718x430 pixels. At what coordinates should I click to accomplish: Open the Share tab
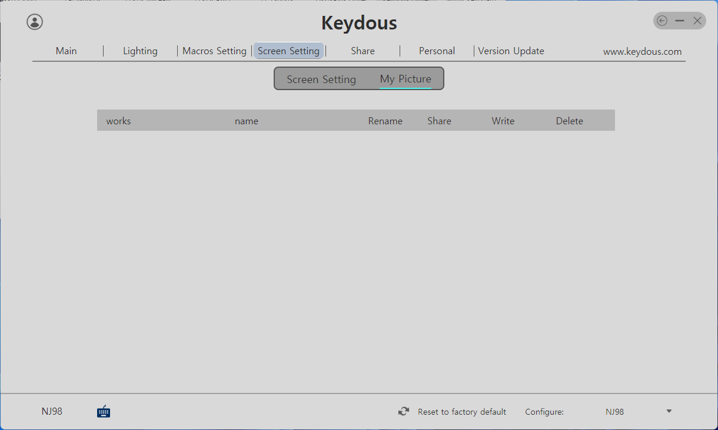pos(363,51)
